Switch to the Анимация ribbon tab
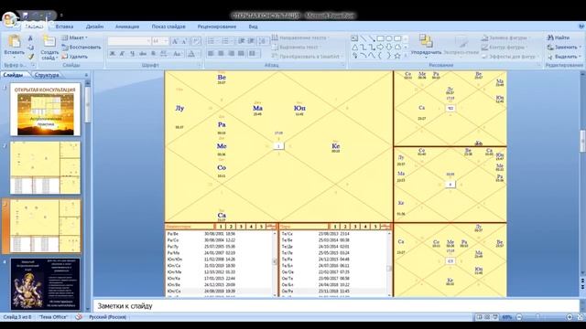The height and width of the screenshot is (329, 586). click(127, 27)
